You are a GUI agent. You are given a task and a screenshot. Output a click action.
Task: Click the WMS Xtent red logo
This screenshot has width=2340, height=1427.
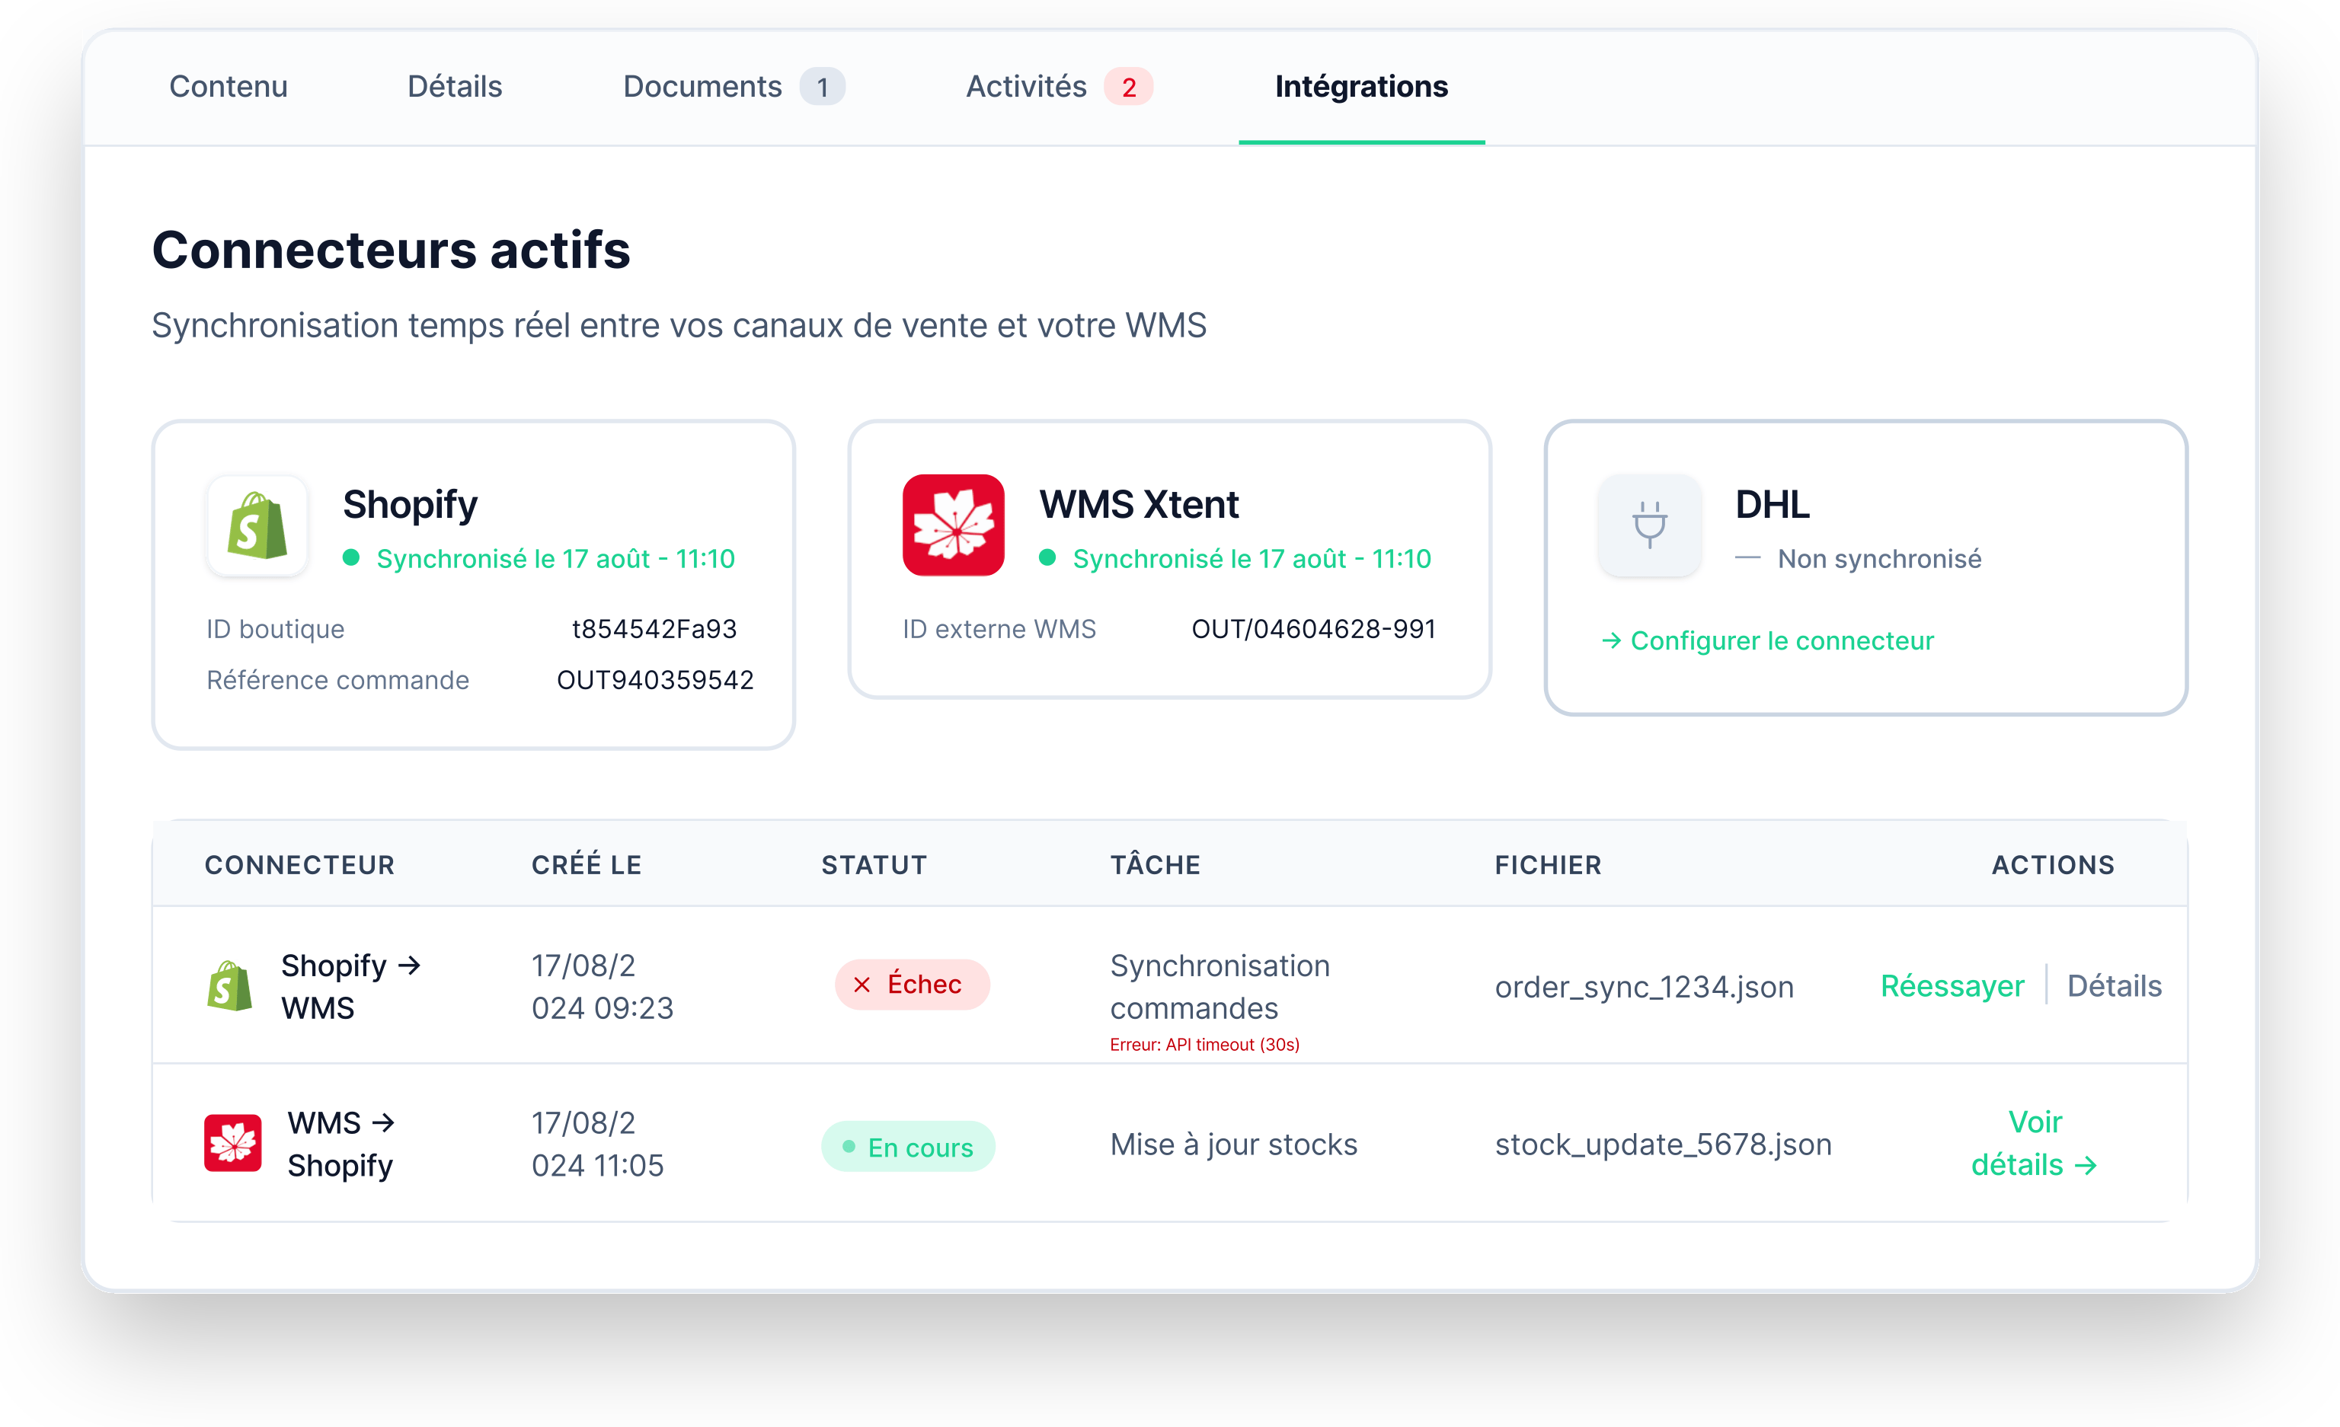pos(952,526)
